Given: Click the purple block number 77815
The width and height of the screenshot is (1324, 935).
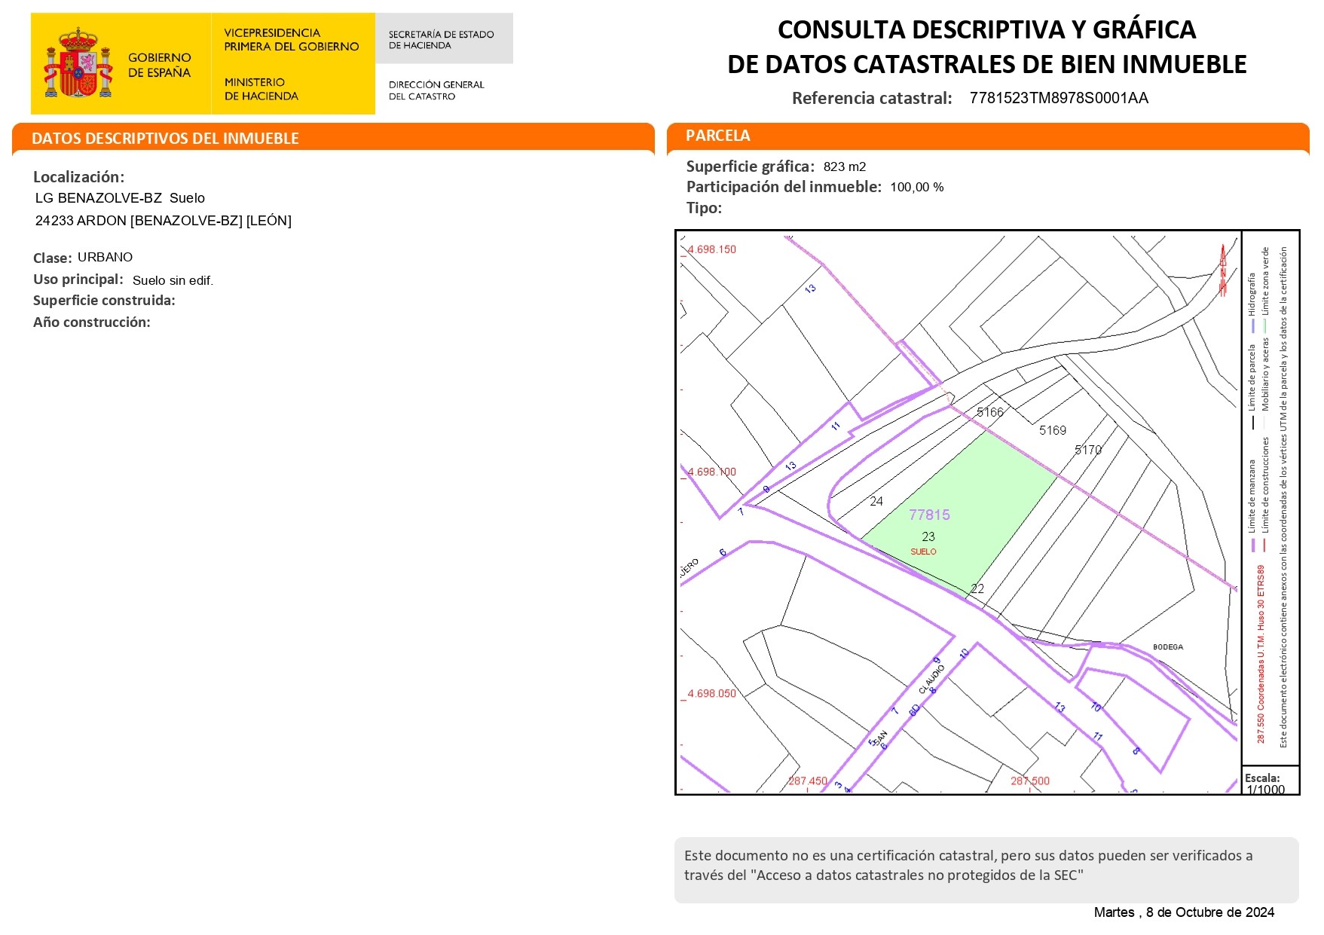Looking at the screenshot, I should pos(929,515).
